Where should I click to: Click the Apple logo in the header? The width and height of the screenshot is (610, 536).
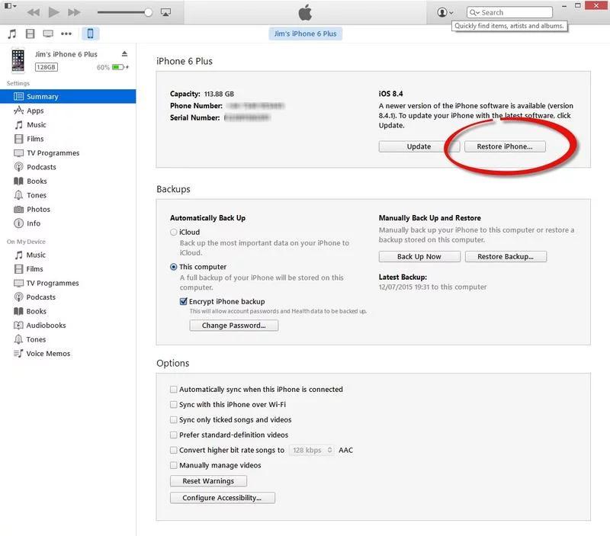pyautogui.click(x=306, y=12)
